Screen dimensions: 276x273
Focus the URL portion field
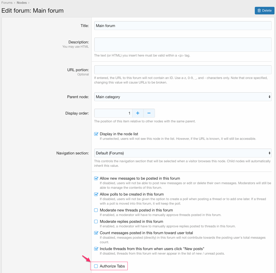click(x=183, y=70)
